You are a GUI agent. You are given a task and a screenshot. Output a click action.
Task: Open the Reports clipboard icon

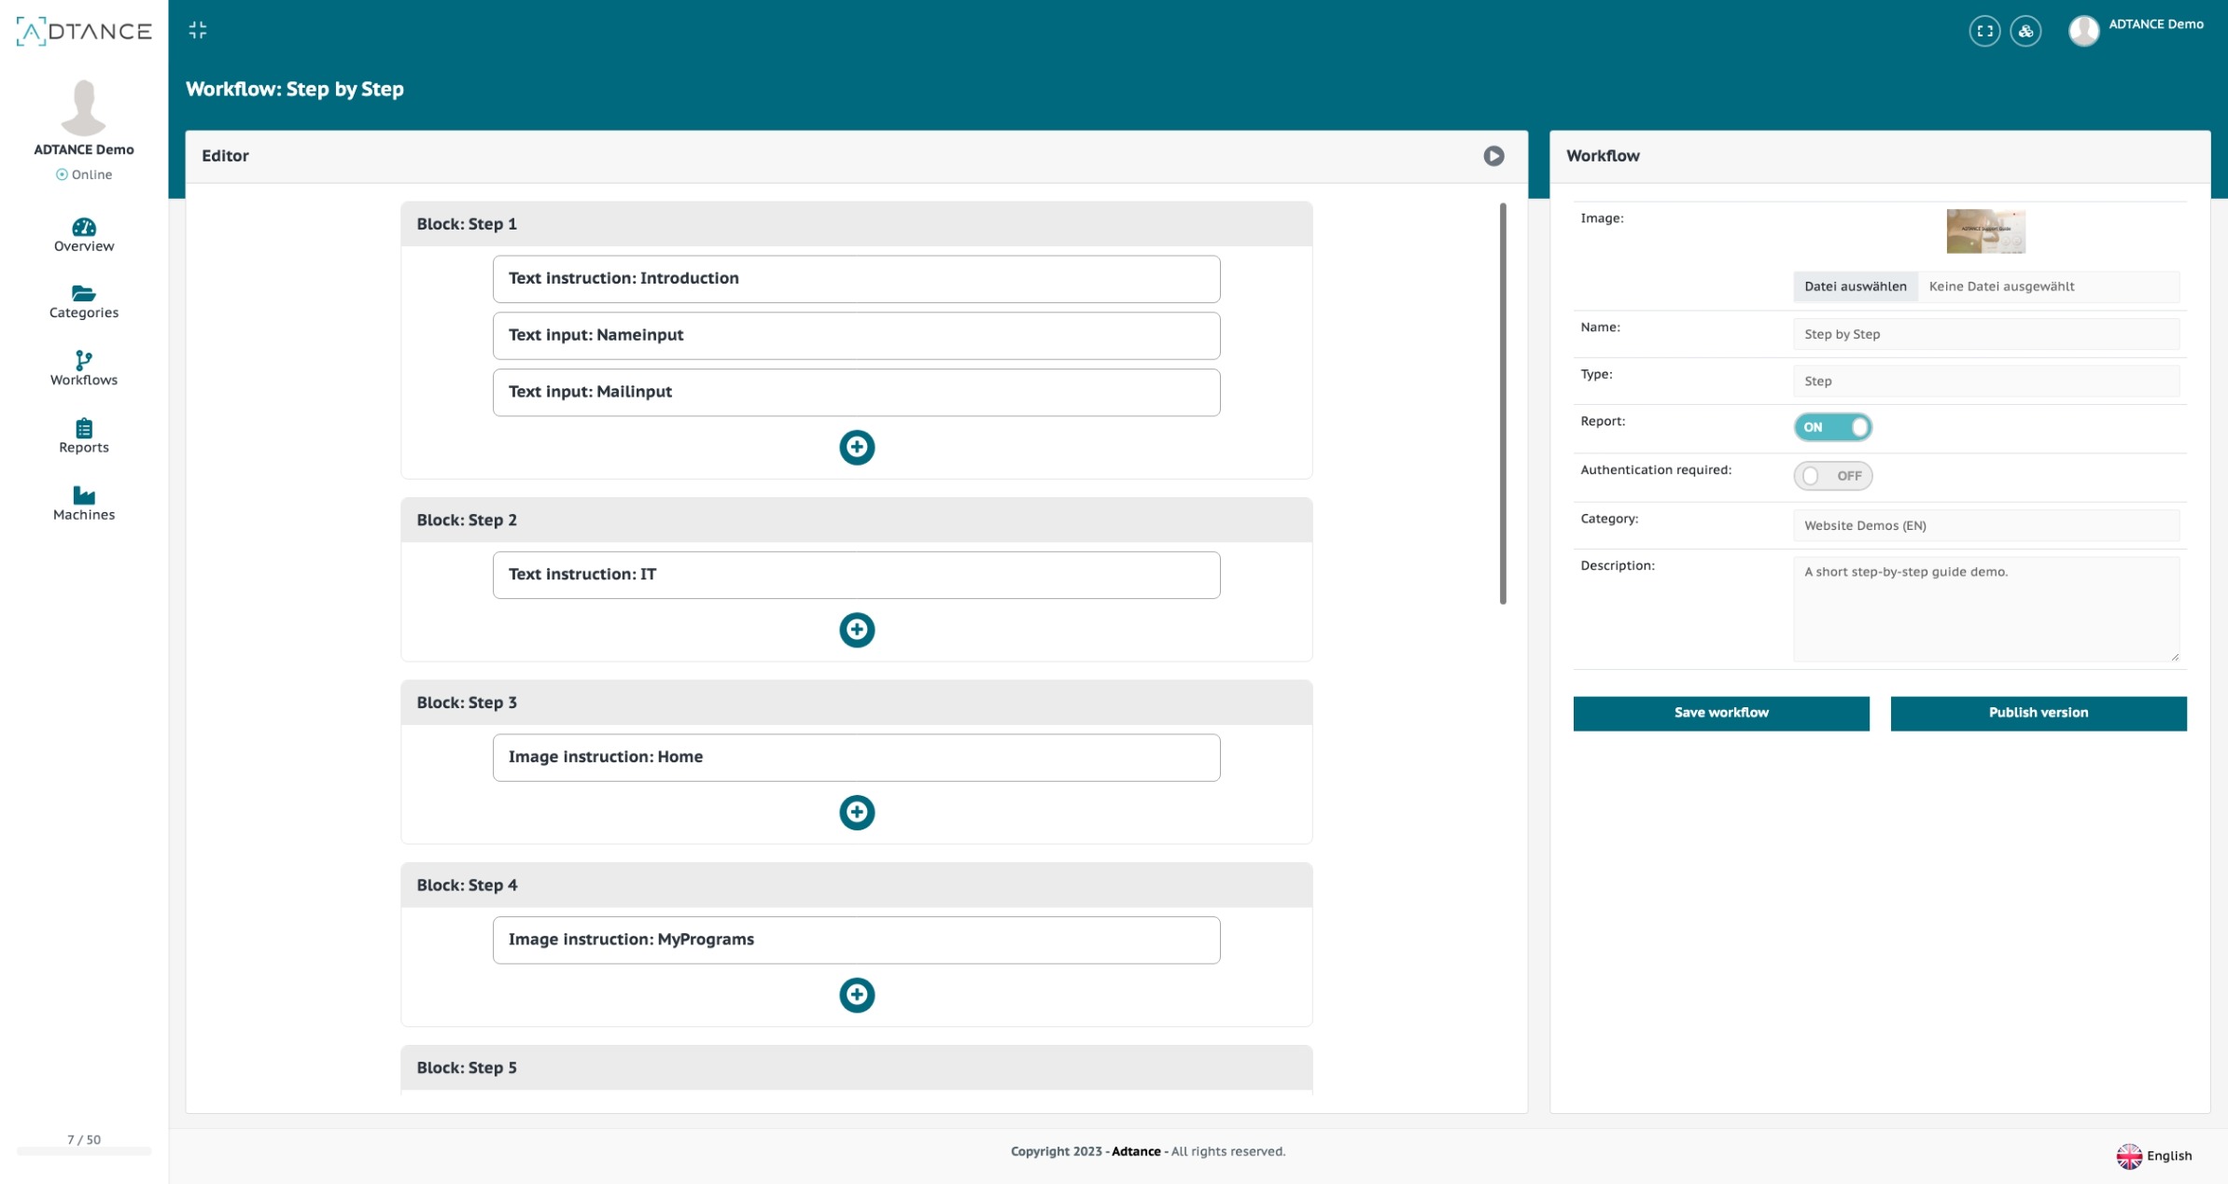click(x=84, y=428)
